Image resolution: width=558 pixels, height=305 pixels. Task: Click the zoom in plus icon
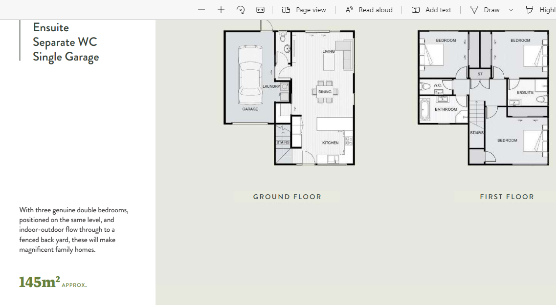pyautogui.click(x=221, y=10)
